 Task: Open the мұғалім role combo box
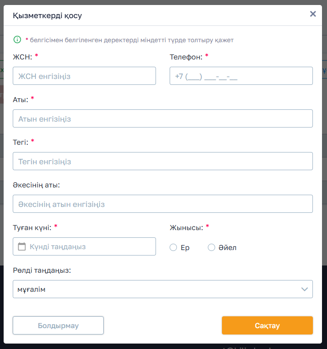(155, 289)
